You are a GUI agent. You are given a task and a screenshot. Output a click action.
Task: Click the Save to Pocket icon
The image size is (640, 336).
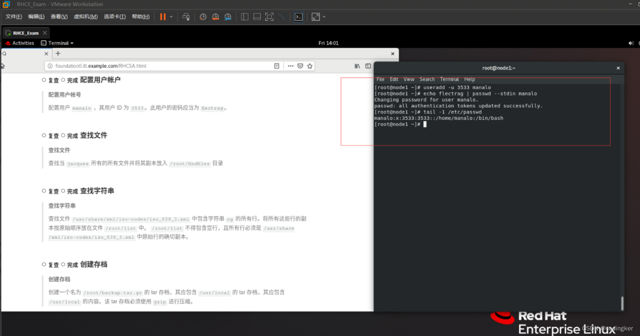pos(300,66)
